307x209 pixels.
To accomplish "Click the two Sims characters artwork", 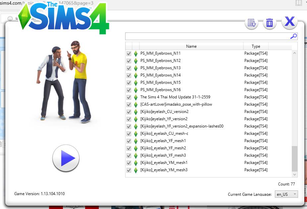I will click(64, 82).
